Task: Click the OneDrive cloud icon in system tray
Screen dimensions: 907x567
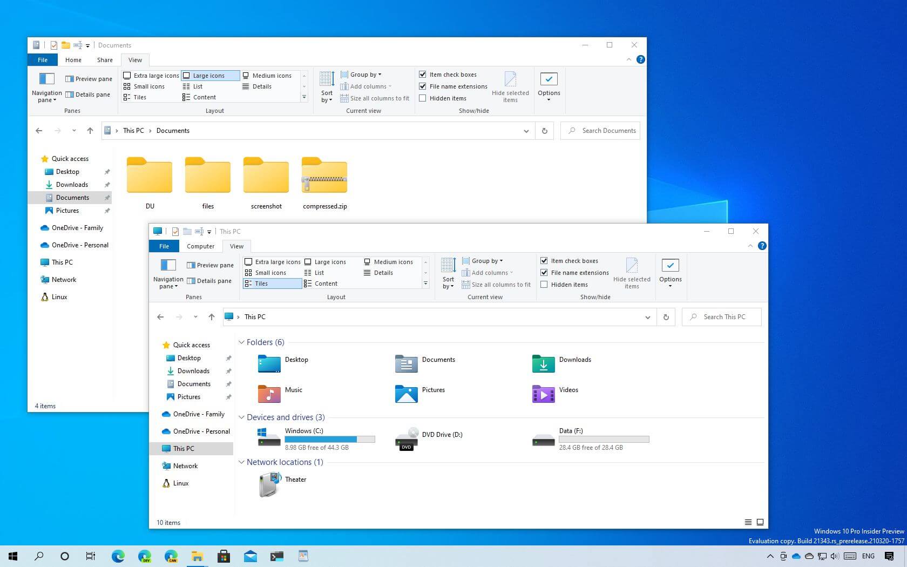Action: click(x=796, y=556)
